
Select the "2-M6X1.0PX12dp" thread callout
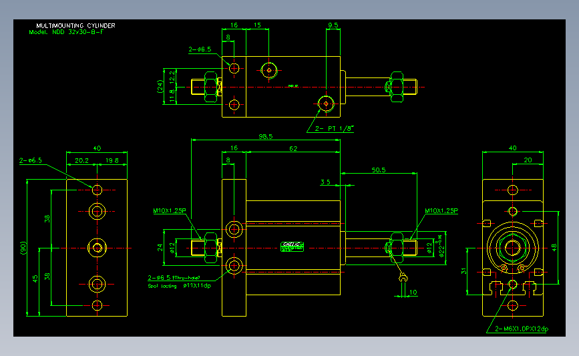pyautogui.click(x=522, y=329)
